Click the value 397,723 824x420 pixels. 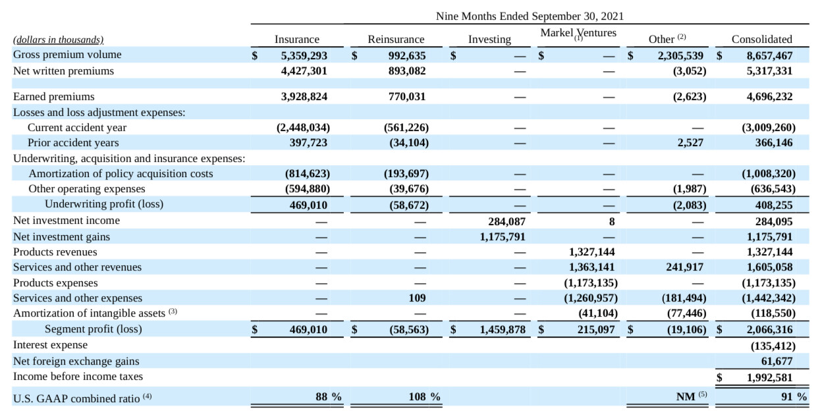coord(308,143)
